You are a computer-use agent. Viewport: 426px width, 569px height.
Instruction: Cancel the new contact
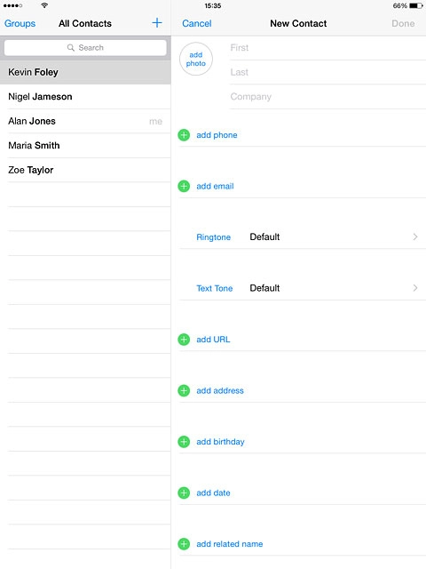[x=197, y=23]
